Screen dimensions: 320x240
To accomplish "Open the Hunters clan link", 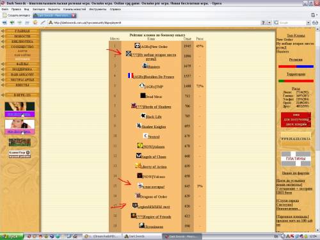I will (154, 67).
